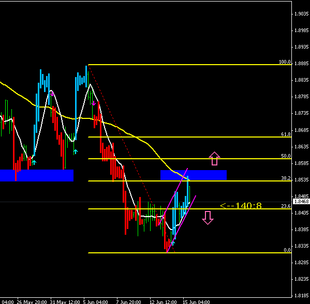Click the red dotted Fibonacci anchor line
Screen dimensions: 310x304
[x=131, y=159]
